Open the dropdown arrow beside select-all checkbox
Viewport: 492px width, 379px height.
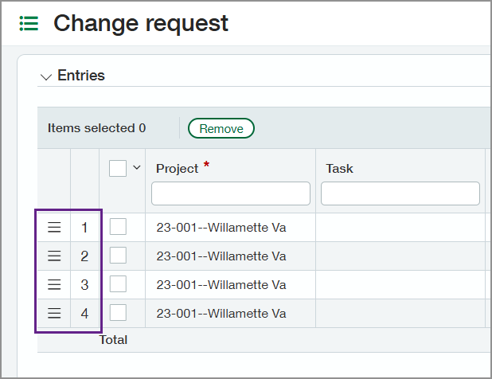point(136,168)
